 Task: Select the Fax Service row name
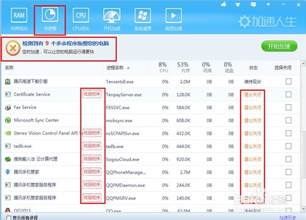click(25, 107)
